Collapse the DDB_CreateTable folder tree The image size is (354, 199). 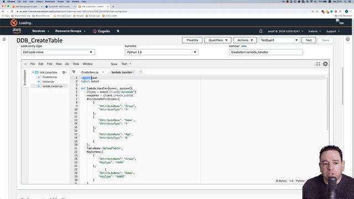[33, 72]
